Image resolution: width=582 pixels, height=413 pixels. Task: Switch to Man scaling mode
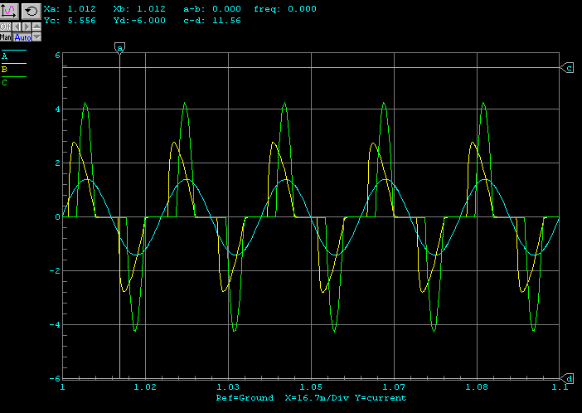coord(6,37)
